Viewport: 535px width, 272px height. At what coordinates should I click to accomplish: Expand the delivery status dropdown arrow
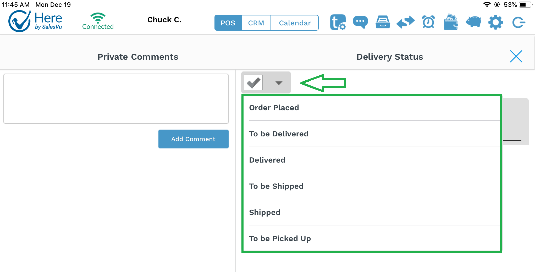279,83
